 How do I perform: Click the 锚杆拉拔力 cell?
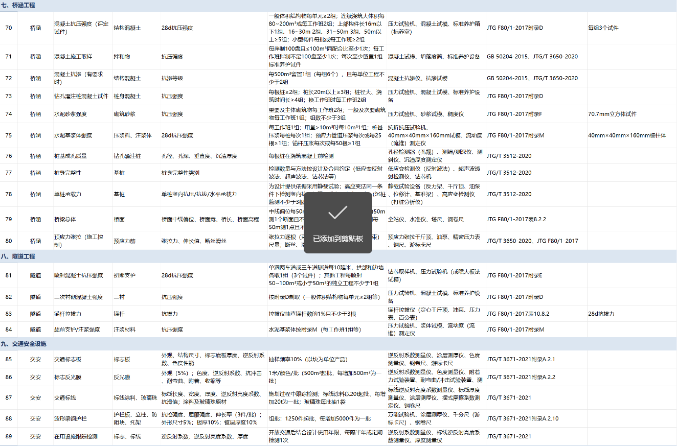[67, 314]
